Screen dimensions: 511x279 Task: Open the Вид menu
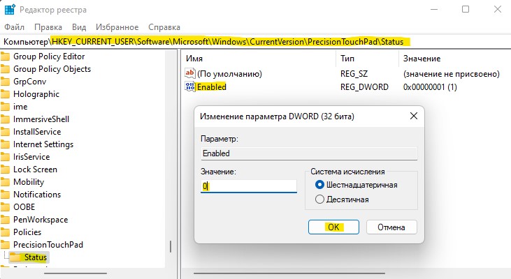point(79,27)
